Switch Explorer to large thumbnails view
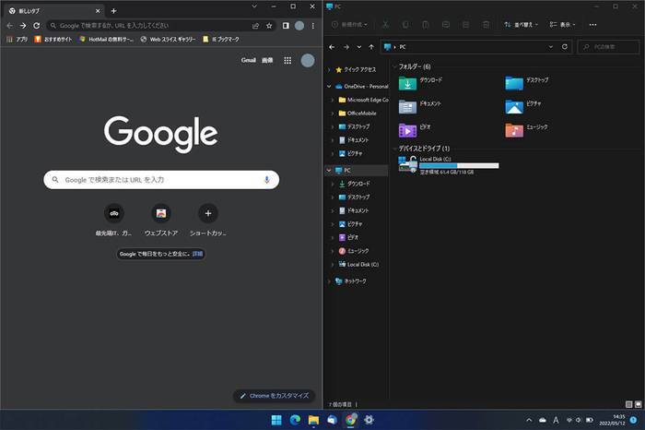Viewport: 645px width, 430px height. coord(638,404)
